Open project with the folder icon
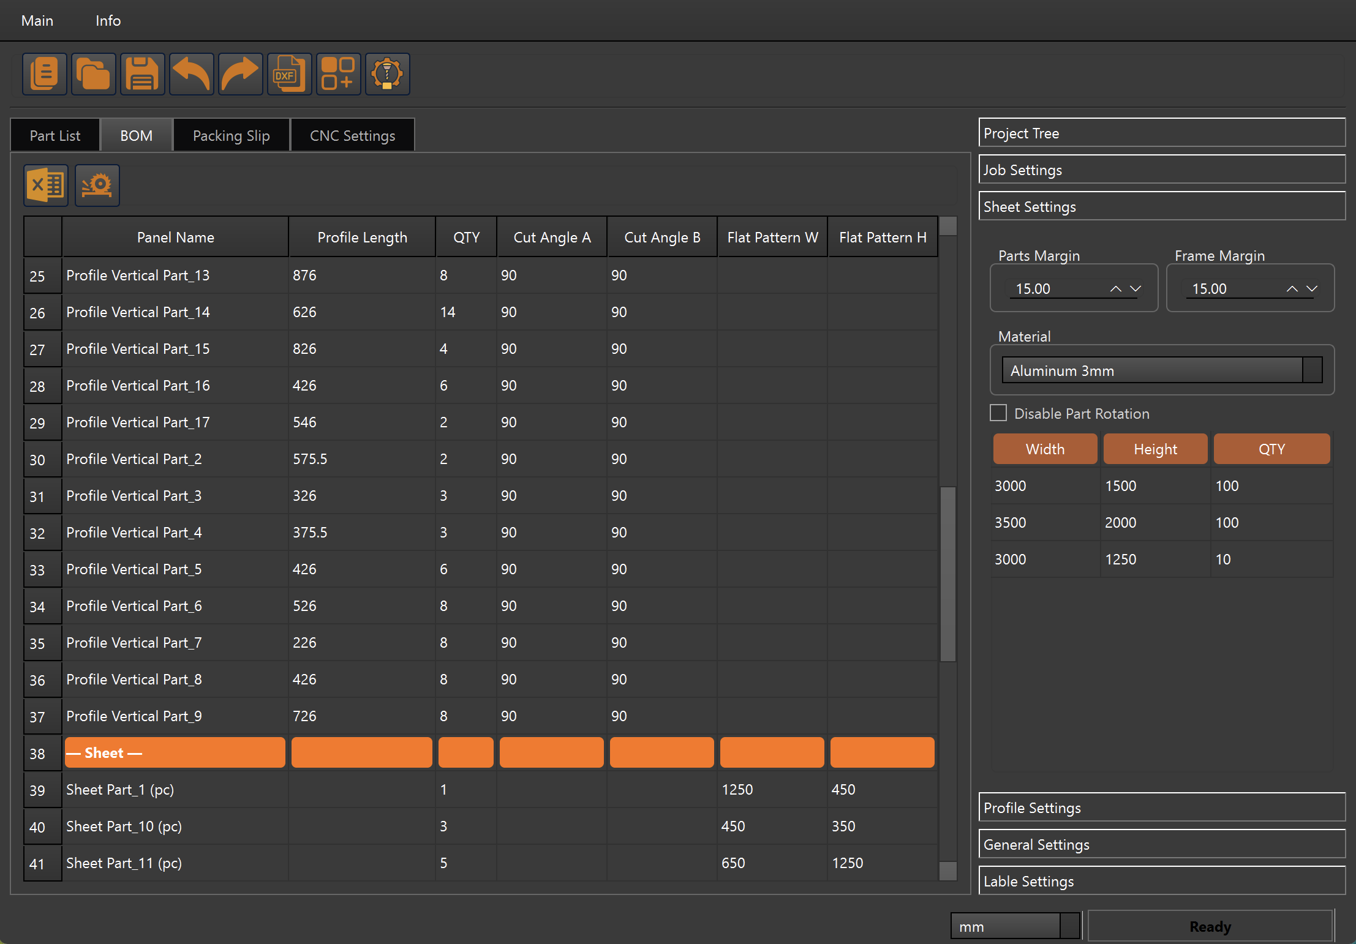This screenshot has width=1356, height=944. click(x=93, y=74)
